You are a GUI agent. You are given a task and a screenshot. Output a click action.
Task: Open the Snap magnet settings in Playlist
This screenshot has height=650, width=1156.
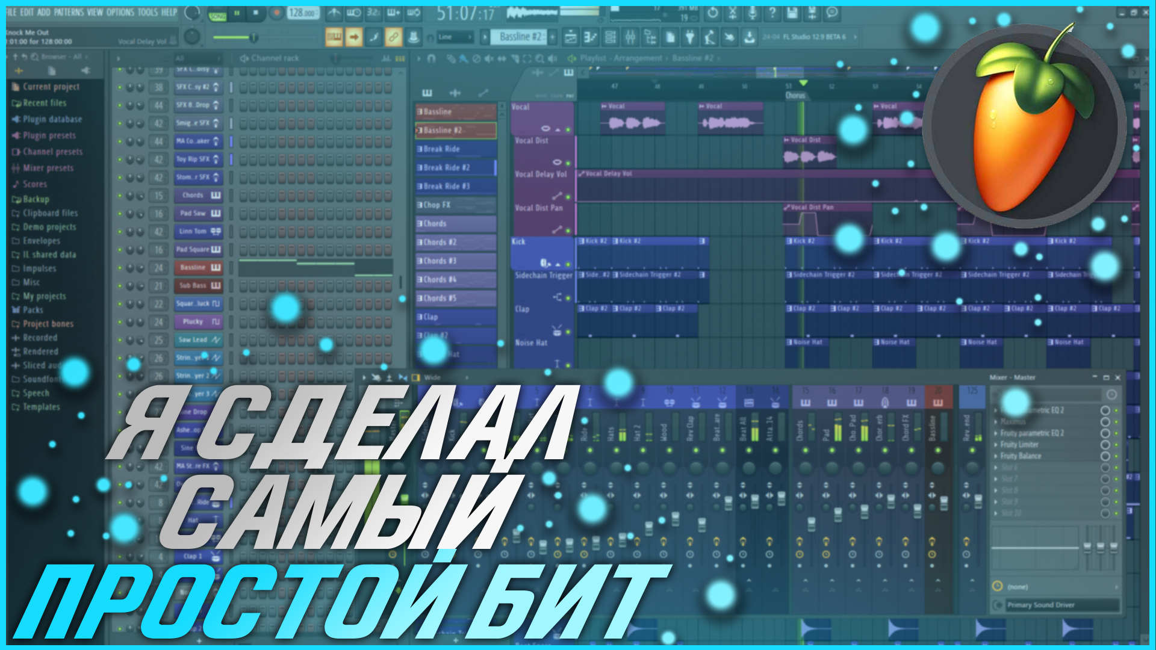click(x=431, y=58)
